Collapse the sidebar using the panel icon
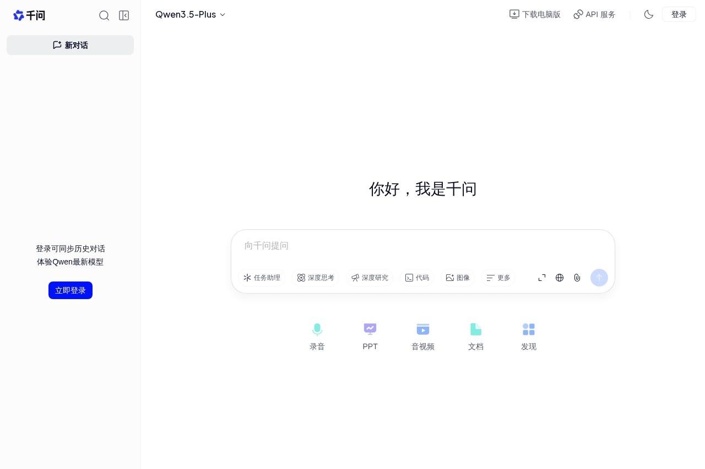The width and height of the screenshot is (705, 469). coord(124,15)
